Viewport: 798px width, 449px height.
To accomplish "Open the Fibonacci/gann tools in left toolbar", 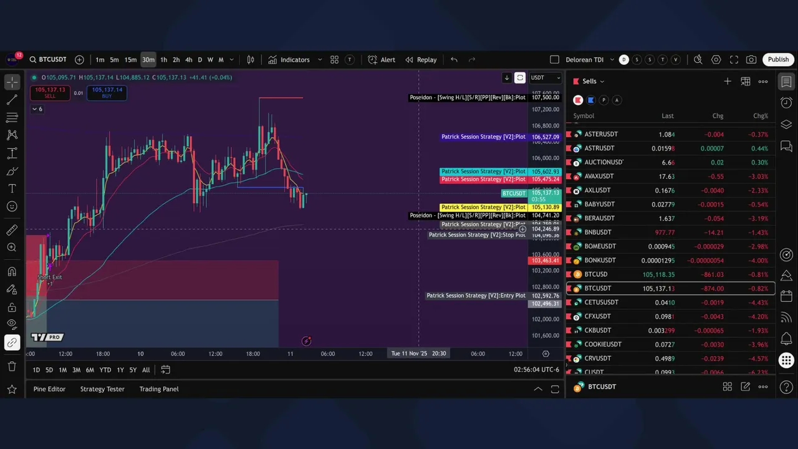I will point(12,117).
